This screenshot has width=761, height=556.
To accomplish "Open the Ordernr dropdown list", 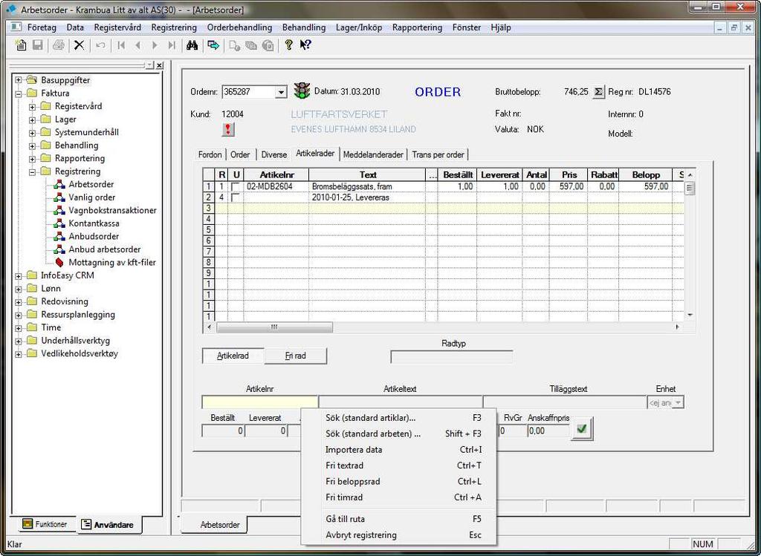I will pyautogui.click(x=281, y=92).
